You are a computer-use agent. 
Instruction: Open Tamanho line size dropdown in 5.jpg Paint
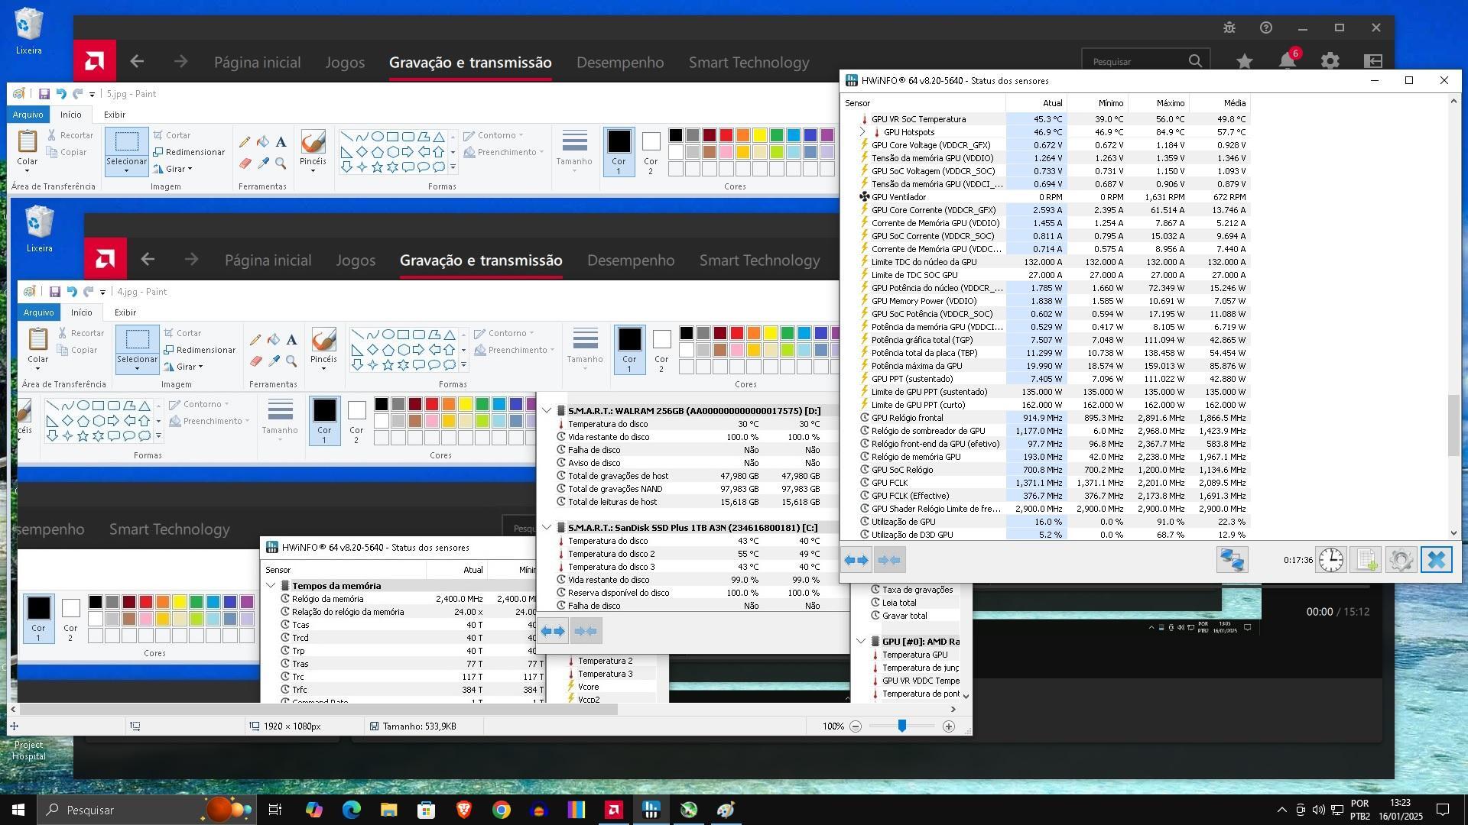[x=574, y=151]
